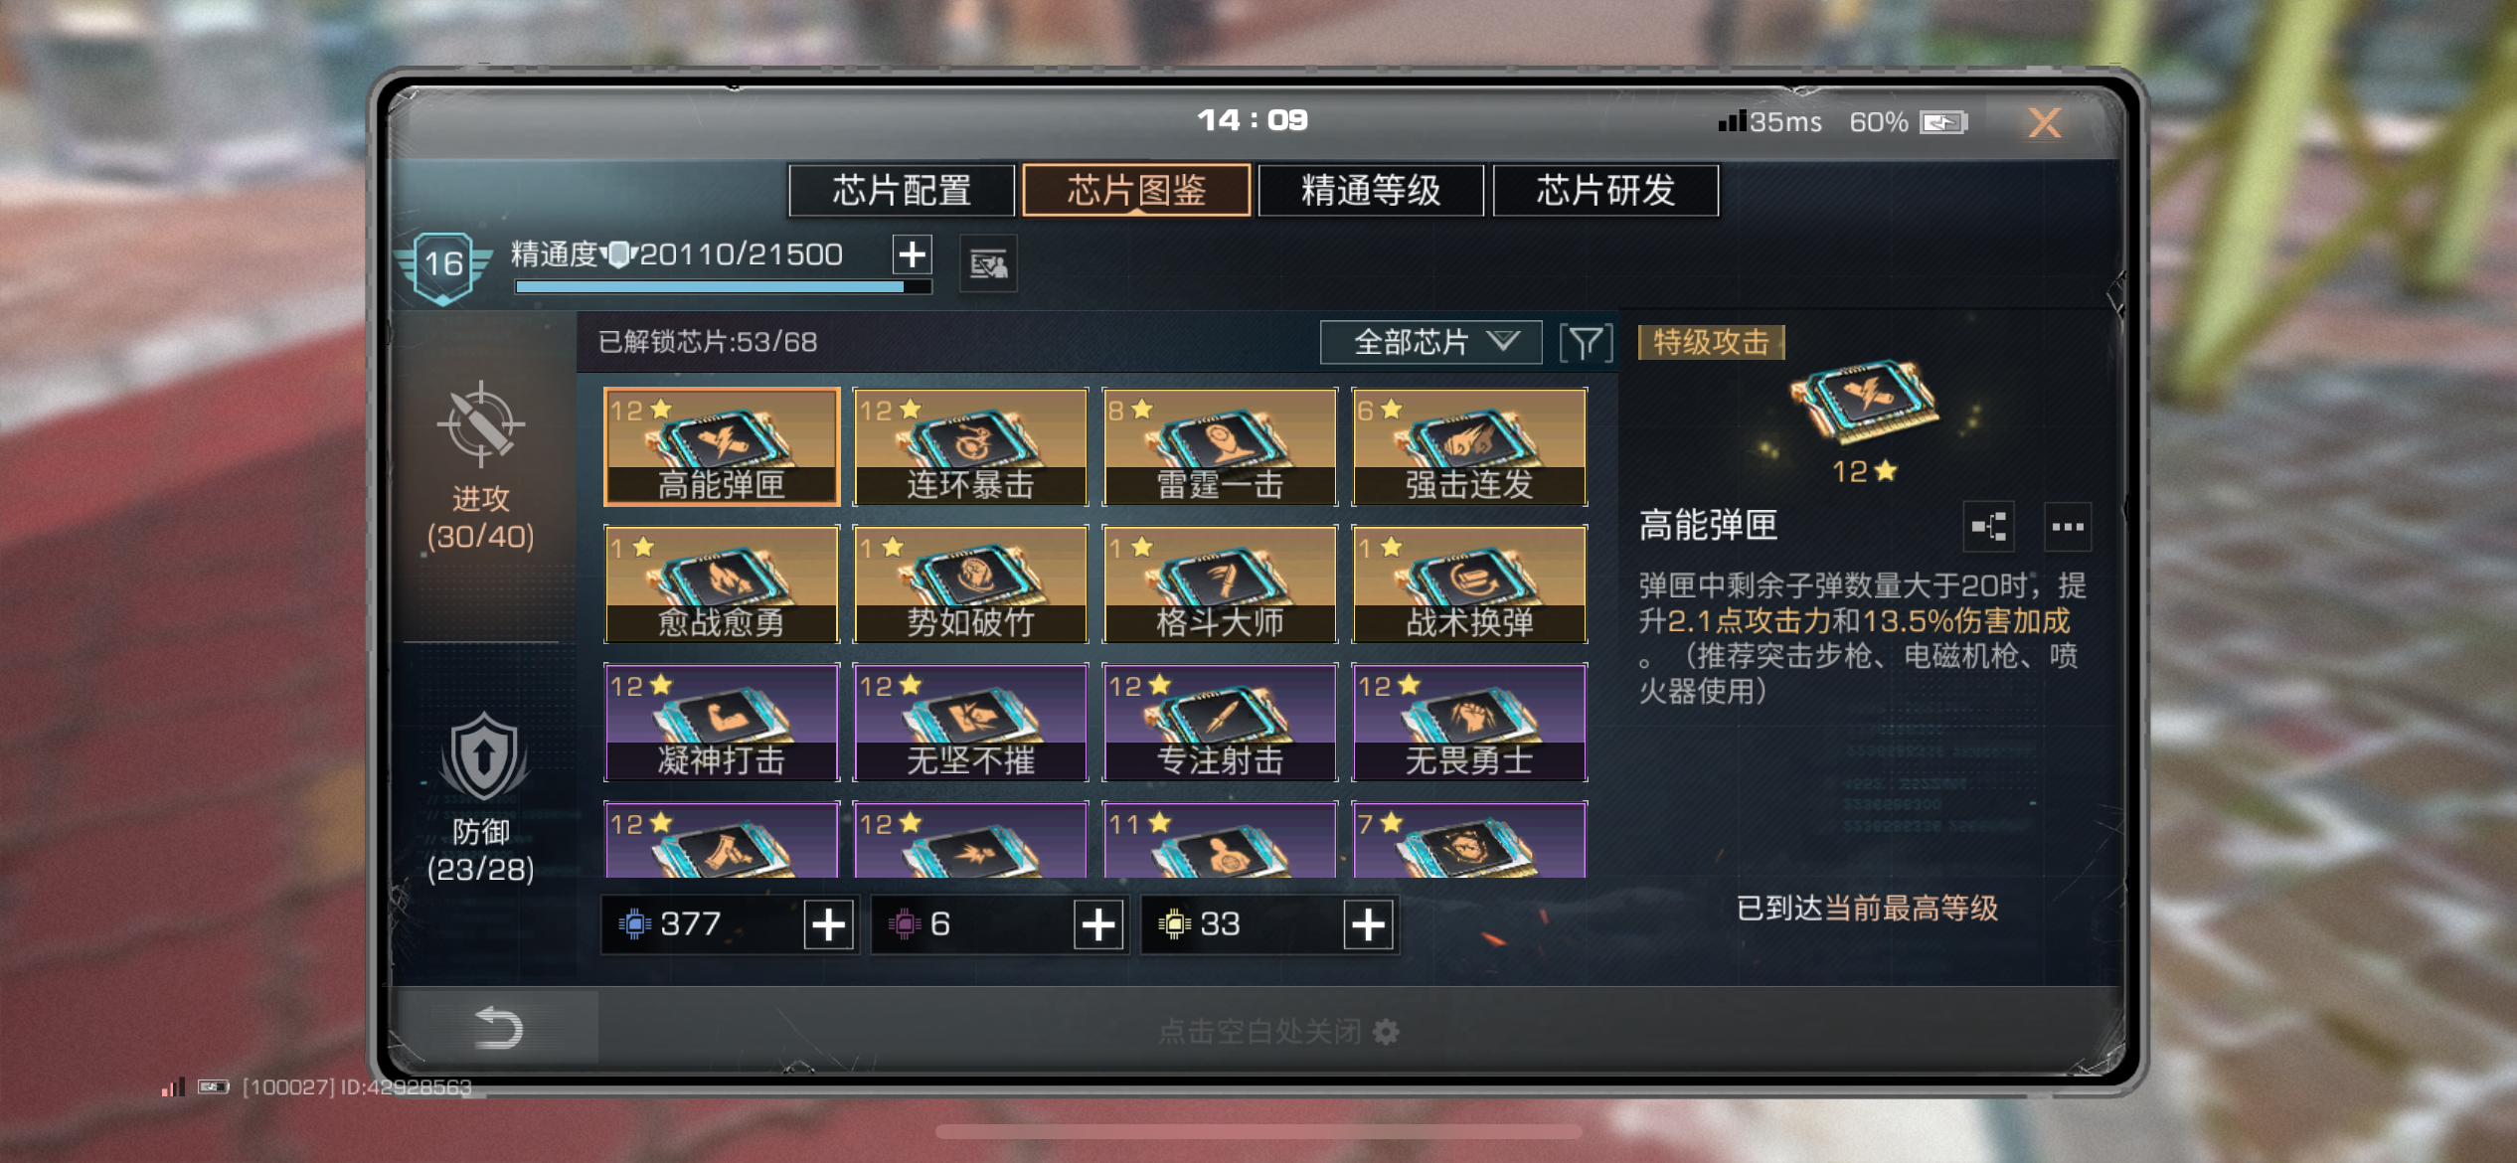The height and width of the screenshot is (1163, 2517).
Task: Open the filter funnel icon
Action: point(1586,343)
